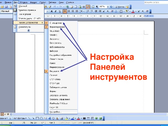Screen dimensions: 168x126
Task: Uncheck Форматирование toolbar in submenu
Action: [61, 27]
